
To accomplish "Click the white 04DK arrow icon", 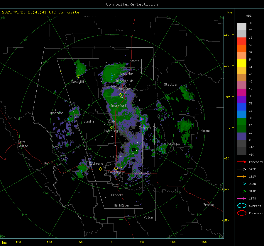I will [x=242, y=169].
